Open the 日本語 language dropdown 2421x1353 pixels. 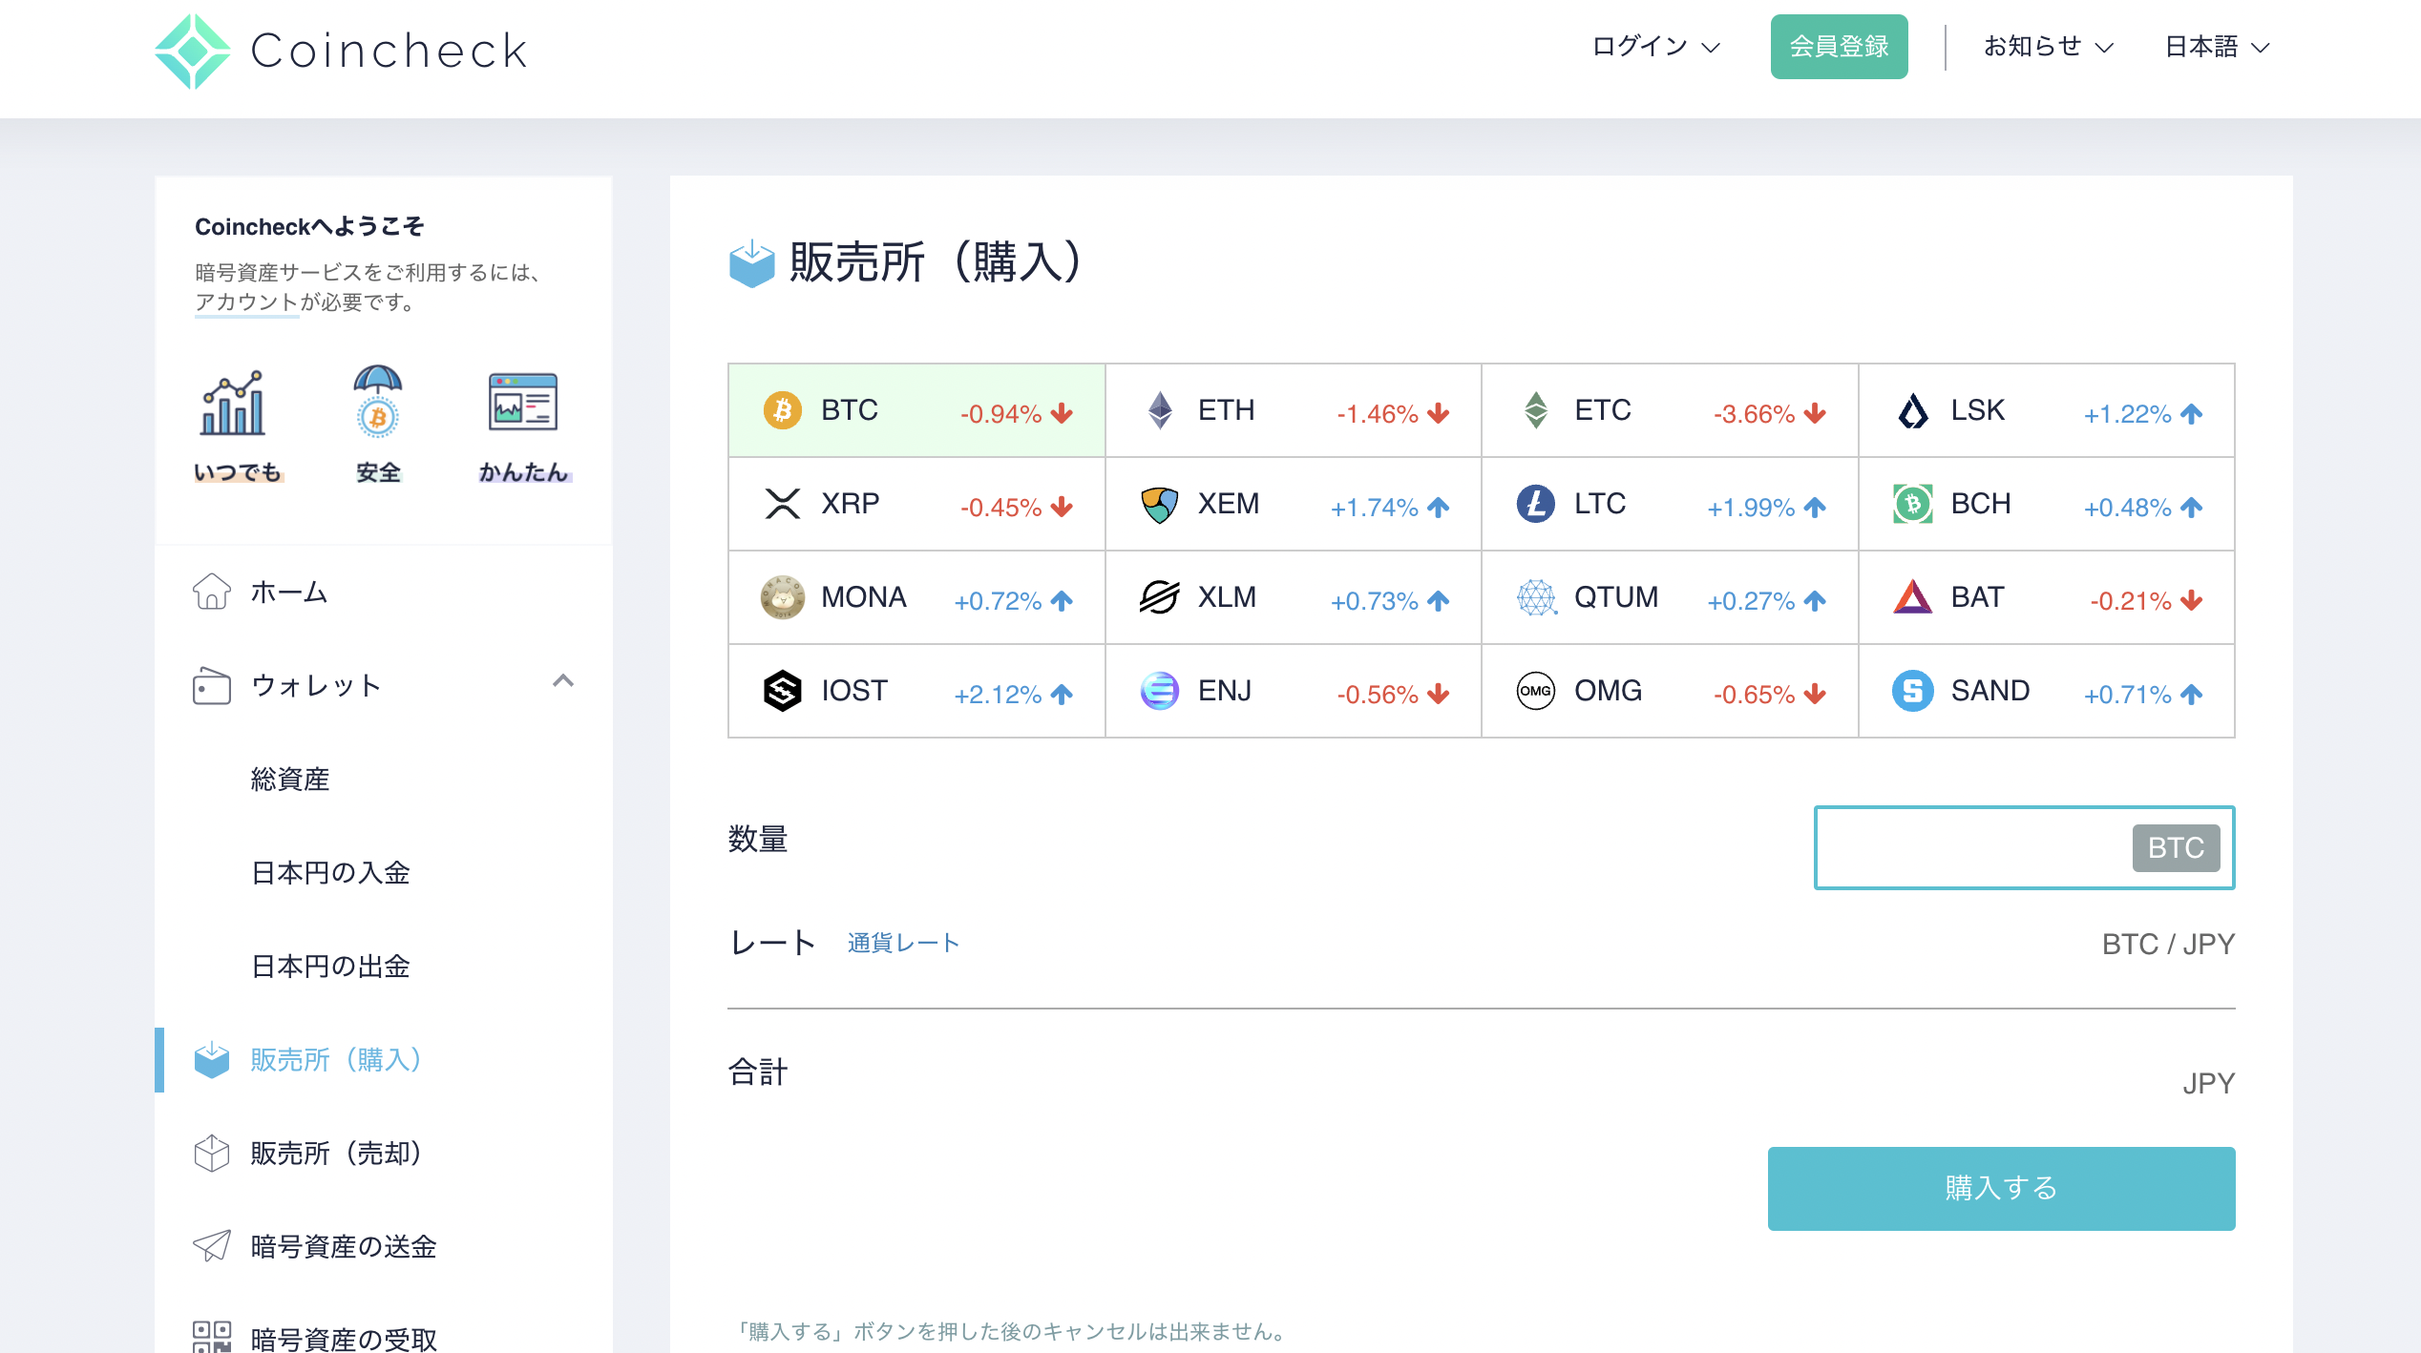(x=2217, y=47)
